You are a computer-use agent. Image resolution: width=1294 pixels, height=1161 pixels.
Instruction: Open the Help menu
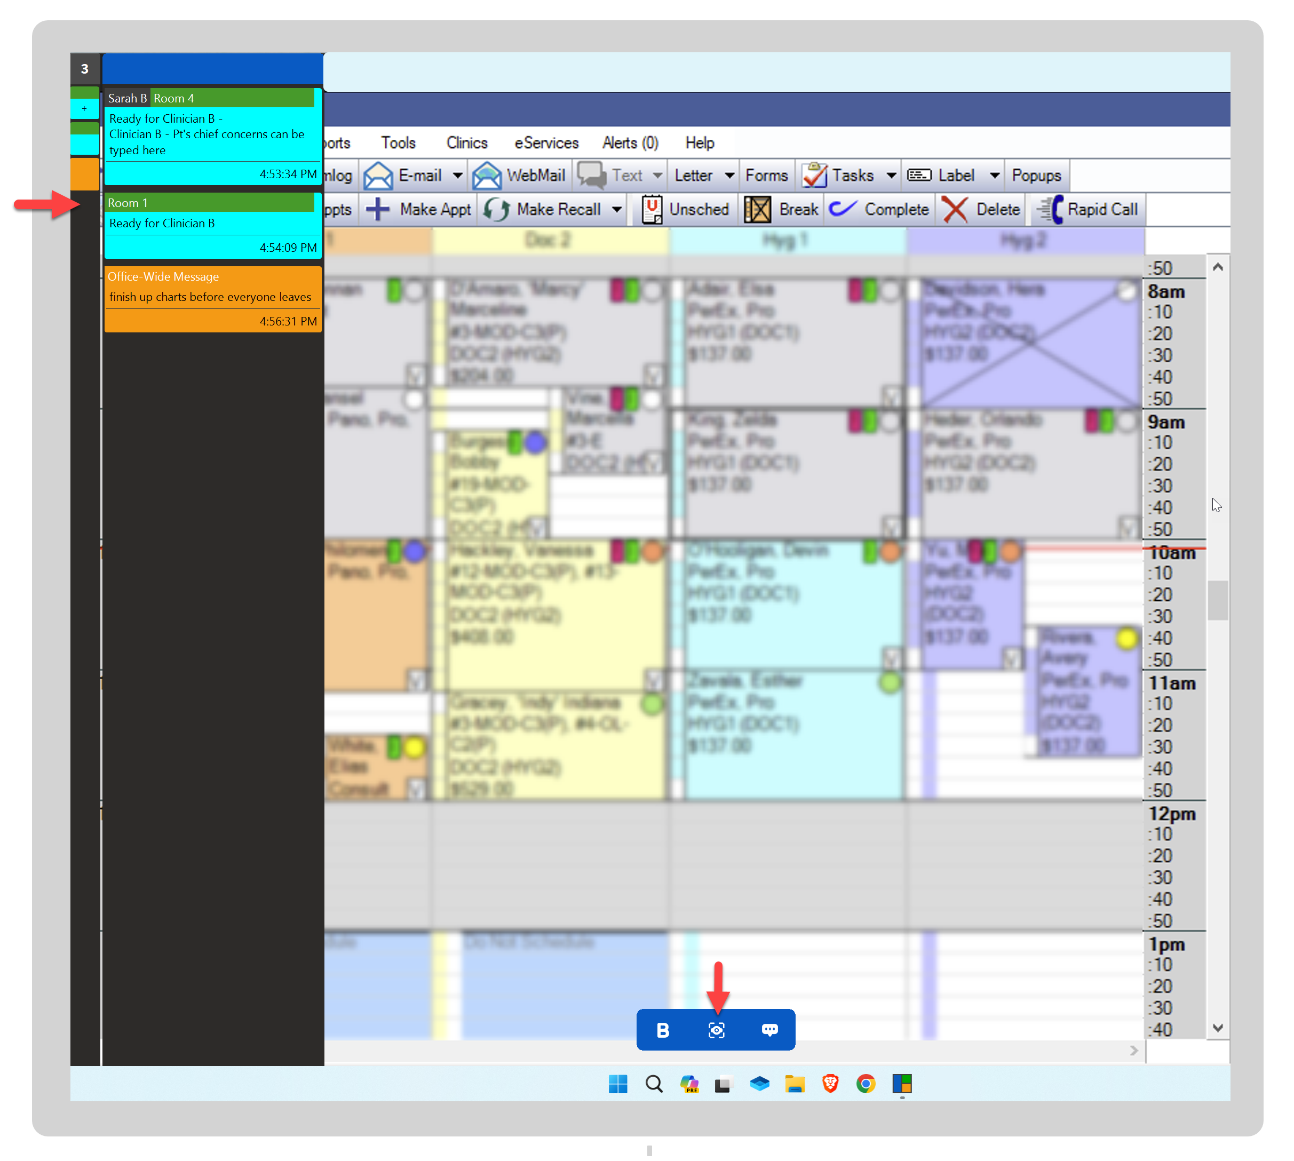click(x=701, y=143)
